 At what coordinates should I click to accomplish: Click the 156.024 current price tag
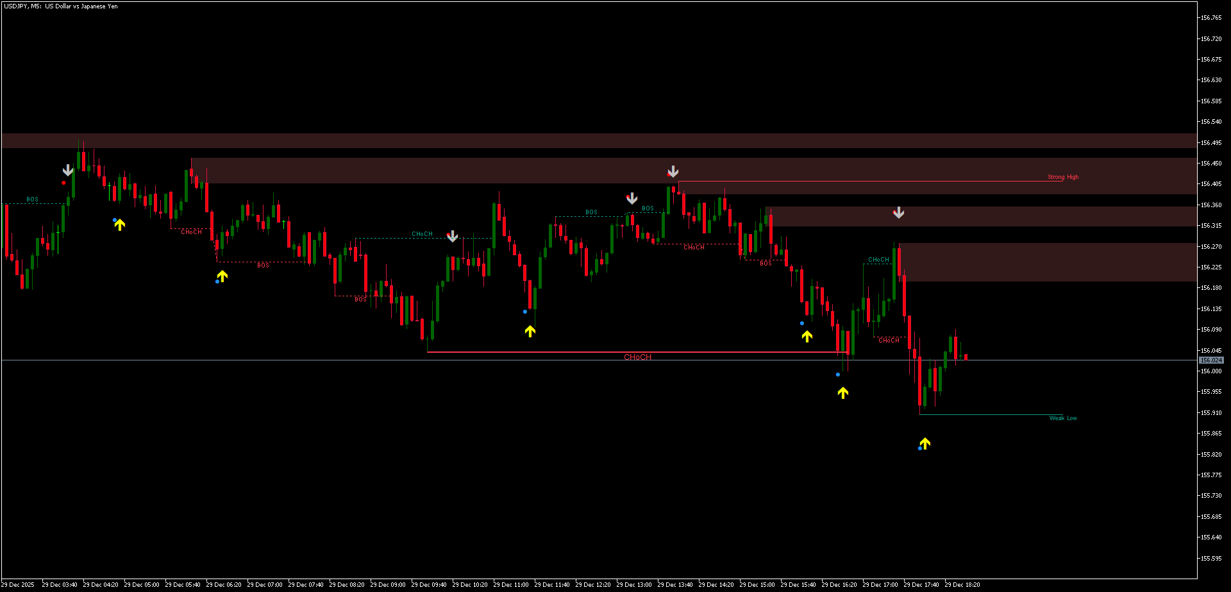[1211, 360]
